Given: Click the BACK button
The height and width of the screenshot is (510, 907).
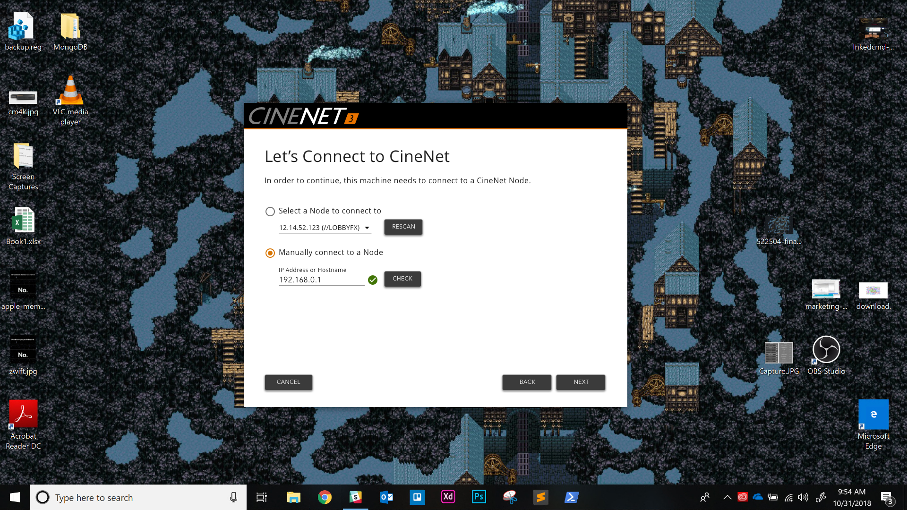Looking at the screenshot, I should tap(527, 382).
